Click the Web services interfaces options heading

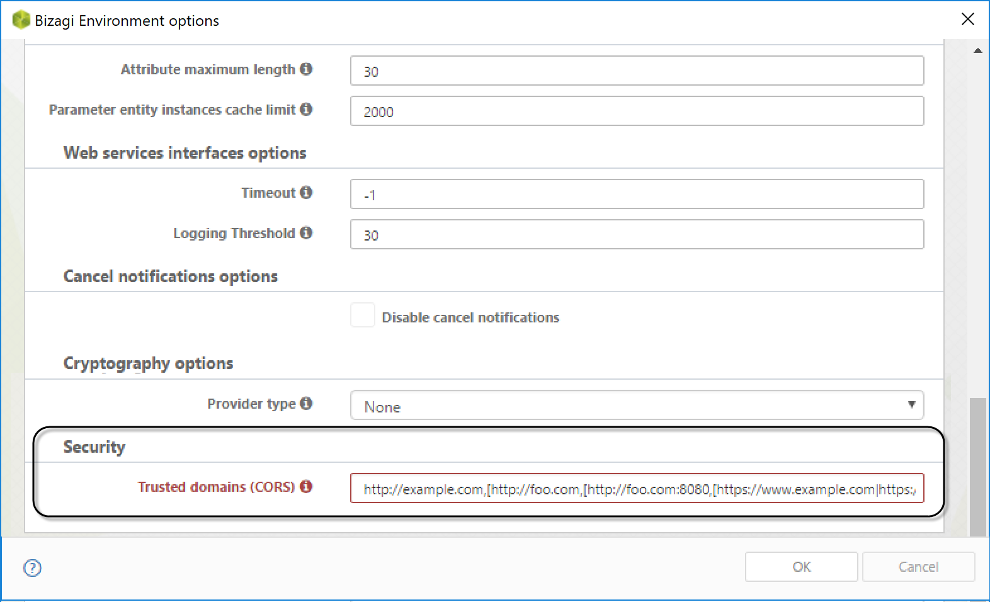(x=185, y=153)
